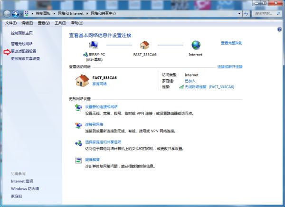
Task: Click the FAST_333CA6 house icon in network map
Action: 145,45
